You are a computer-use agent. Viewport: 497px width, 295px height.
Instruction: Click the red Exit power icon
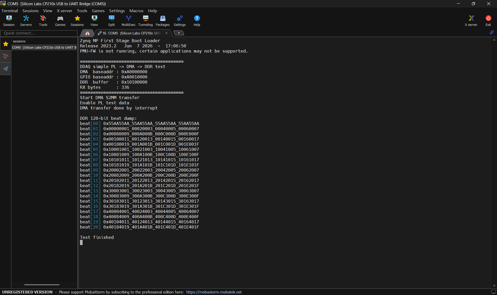pyautogui.click(x=488, y=21)
